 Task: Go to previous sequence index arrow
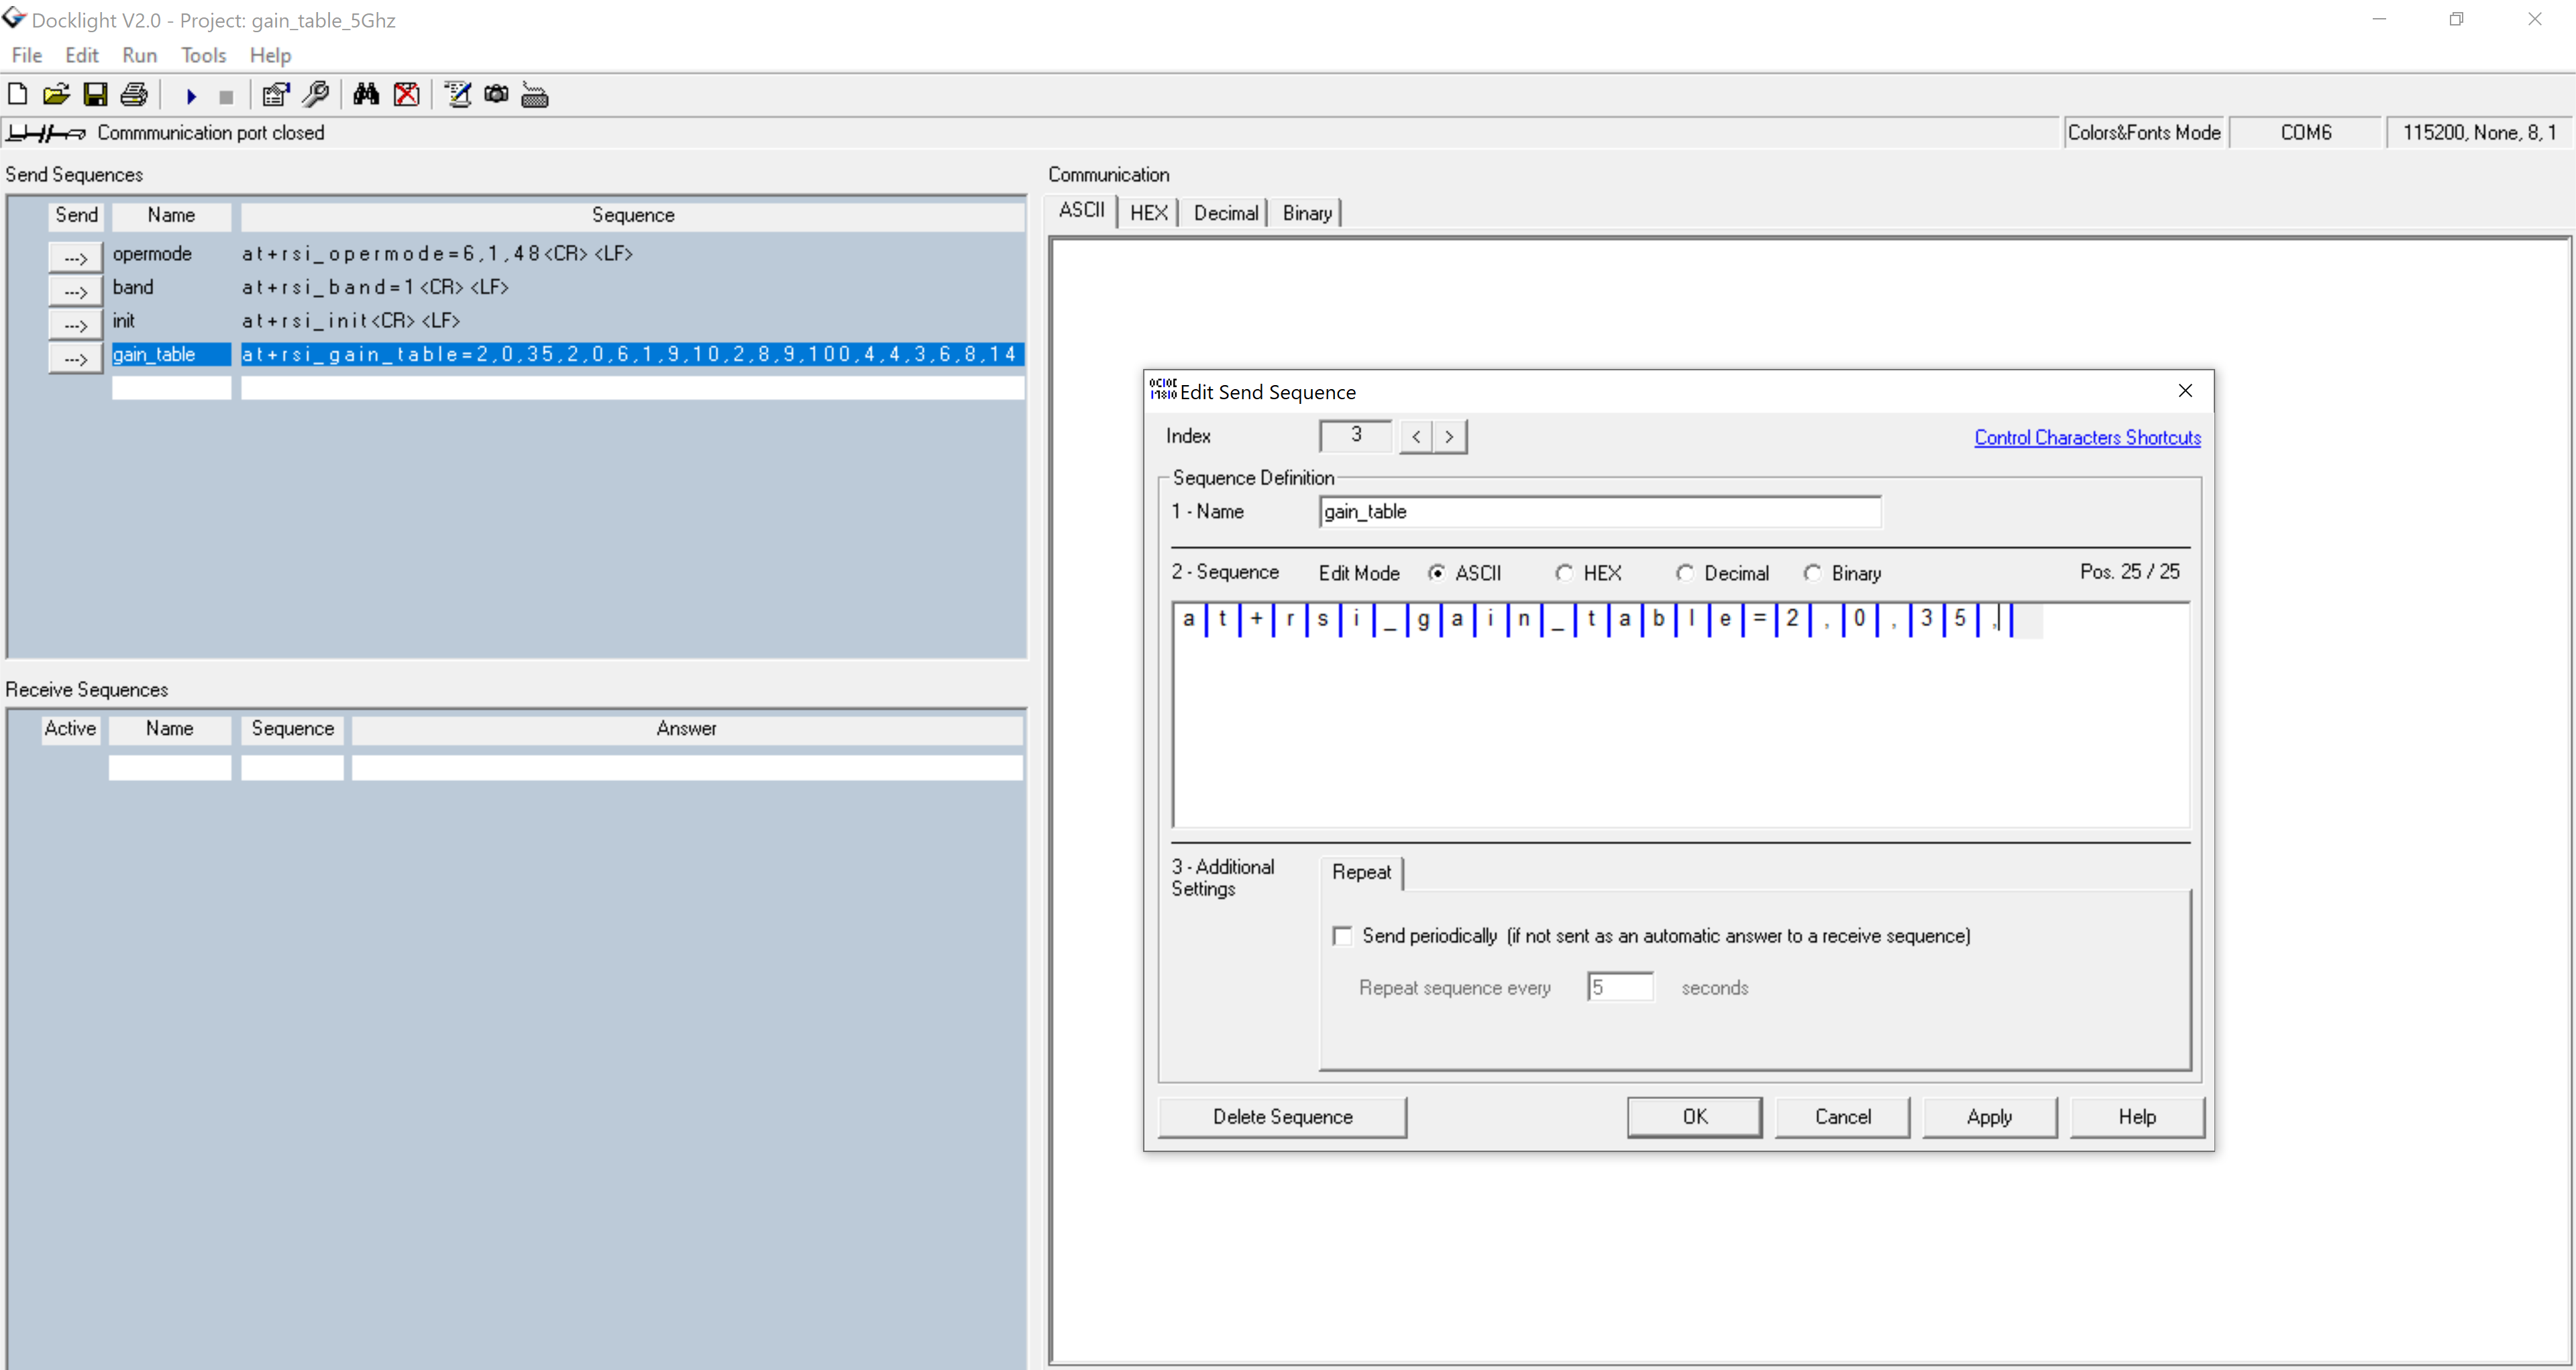click(1416, 437)
